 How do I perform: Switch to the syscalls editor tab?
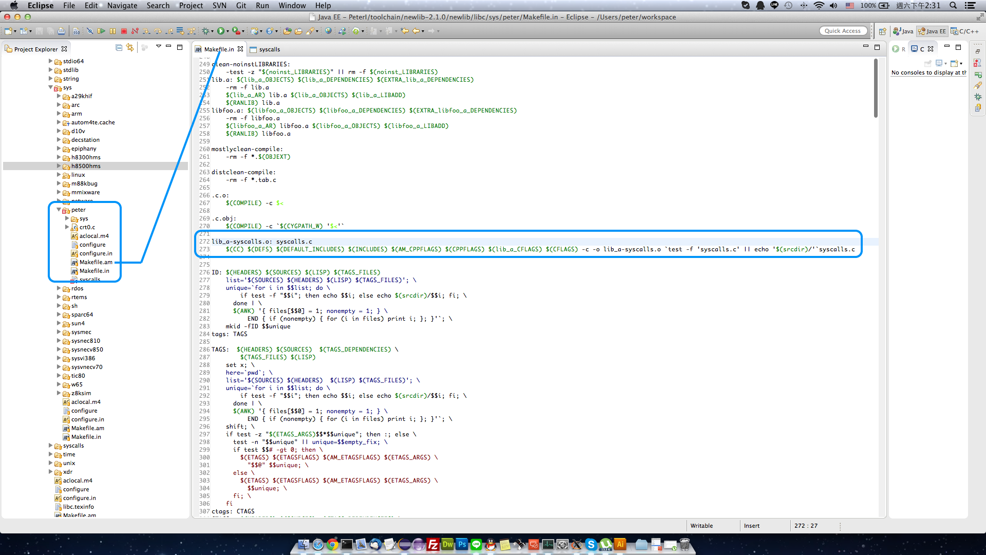(265, 49)
